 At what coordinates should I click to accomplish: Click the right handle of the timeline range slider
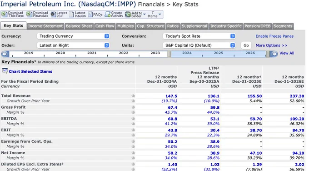[268, 54]
